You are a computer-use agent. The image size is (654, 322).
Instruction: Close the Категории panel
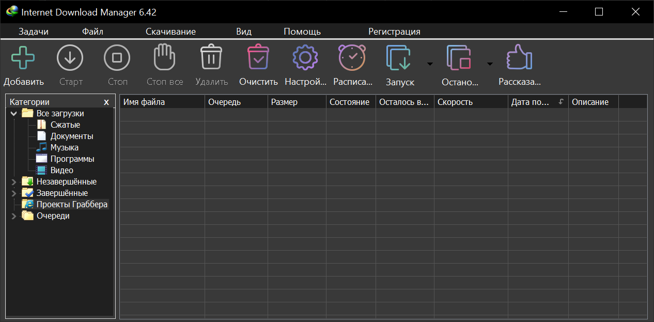(x=106, y=102)
